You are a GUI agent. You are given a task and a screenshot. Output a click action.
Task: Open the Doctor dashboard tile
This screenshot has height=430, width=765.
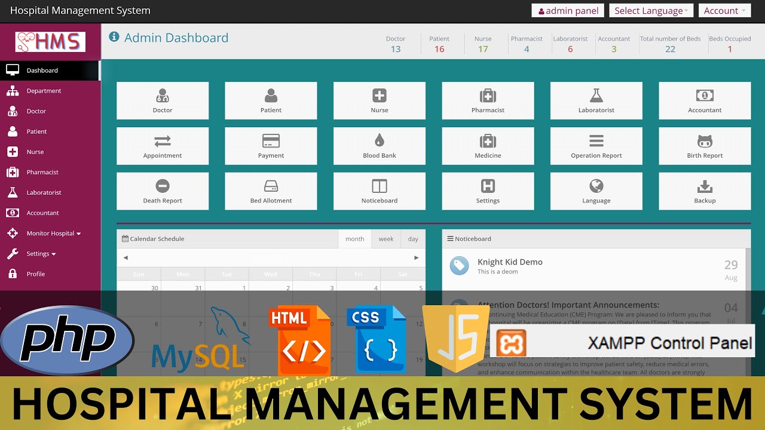click(163, 101)
